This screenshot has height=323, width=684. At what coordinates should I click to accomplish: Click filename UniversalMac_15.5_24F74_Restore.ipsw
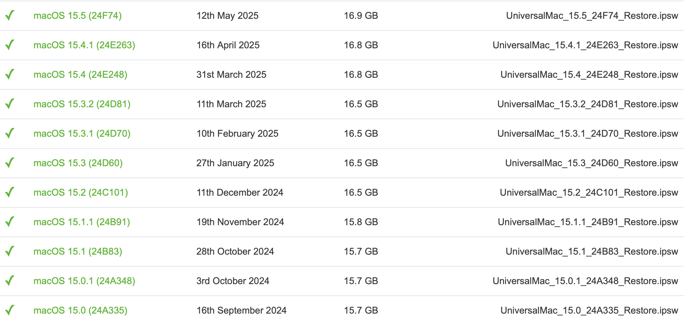pyautogui.click(x=592, y=16)
